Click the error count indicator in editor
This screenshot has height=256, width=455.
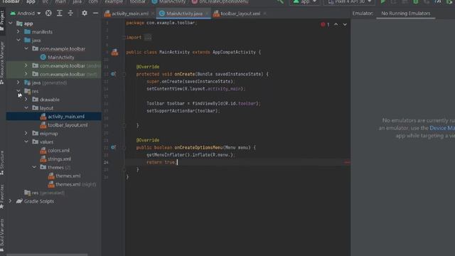[325, 25]
